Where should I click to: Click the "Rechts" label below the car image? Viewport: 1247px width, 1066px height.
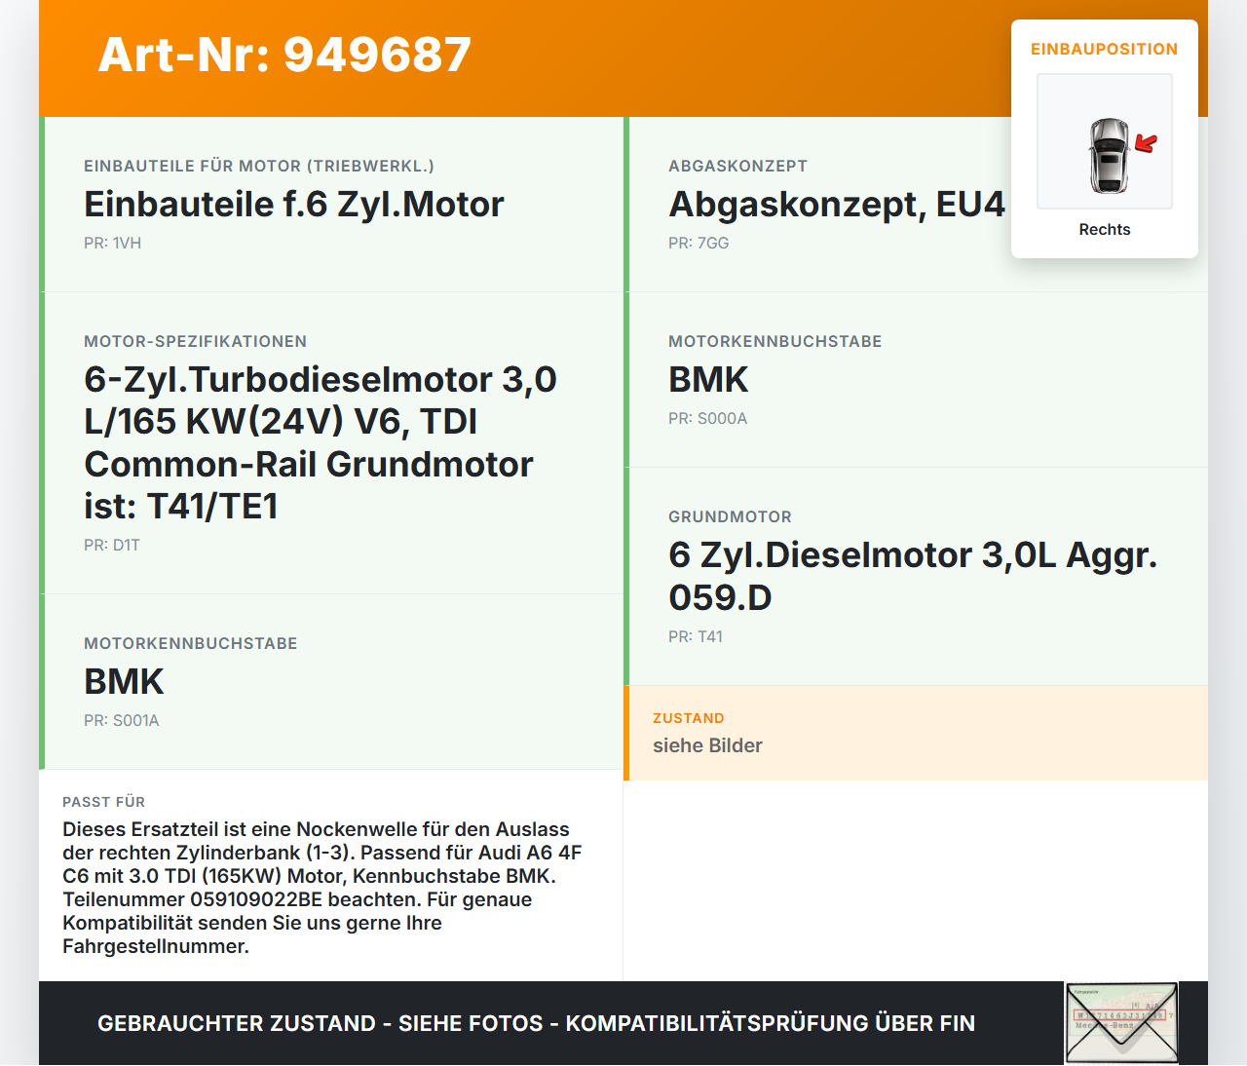click(x=1104, y=229)
